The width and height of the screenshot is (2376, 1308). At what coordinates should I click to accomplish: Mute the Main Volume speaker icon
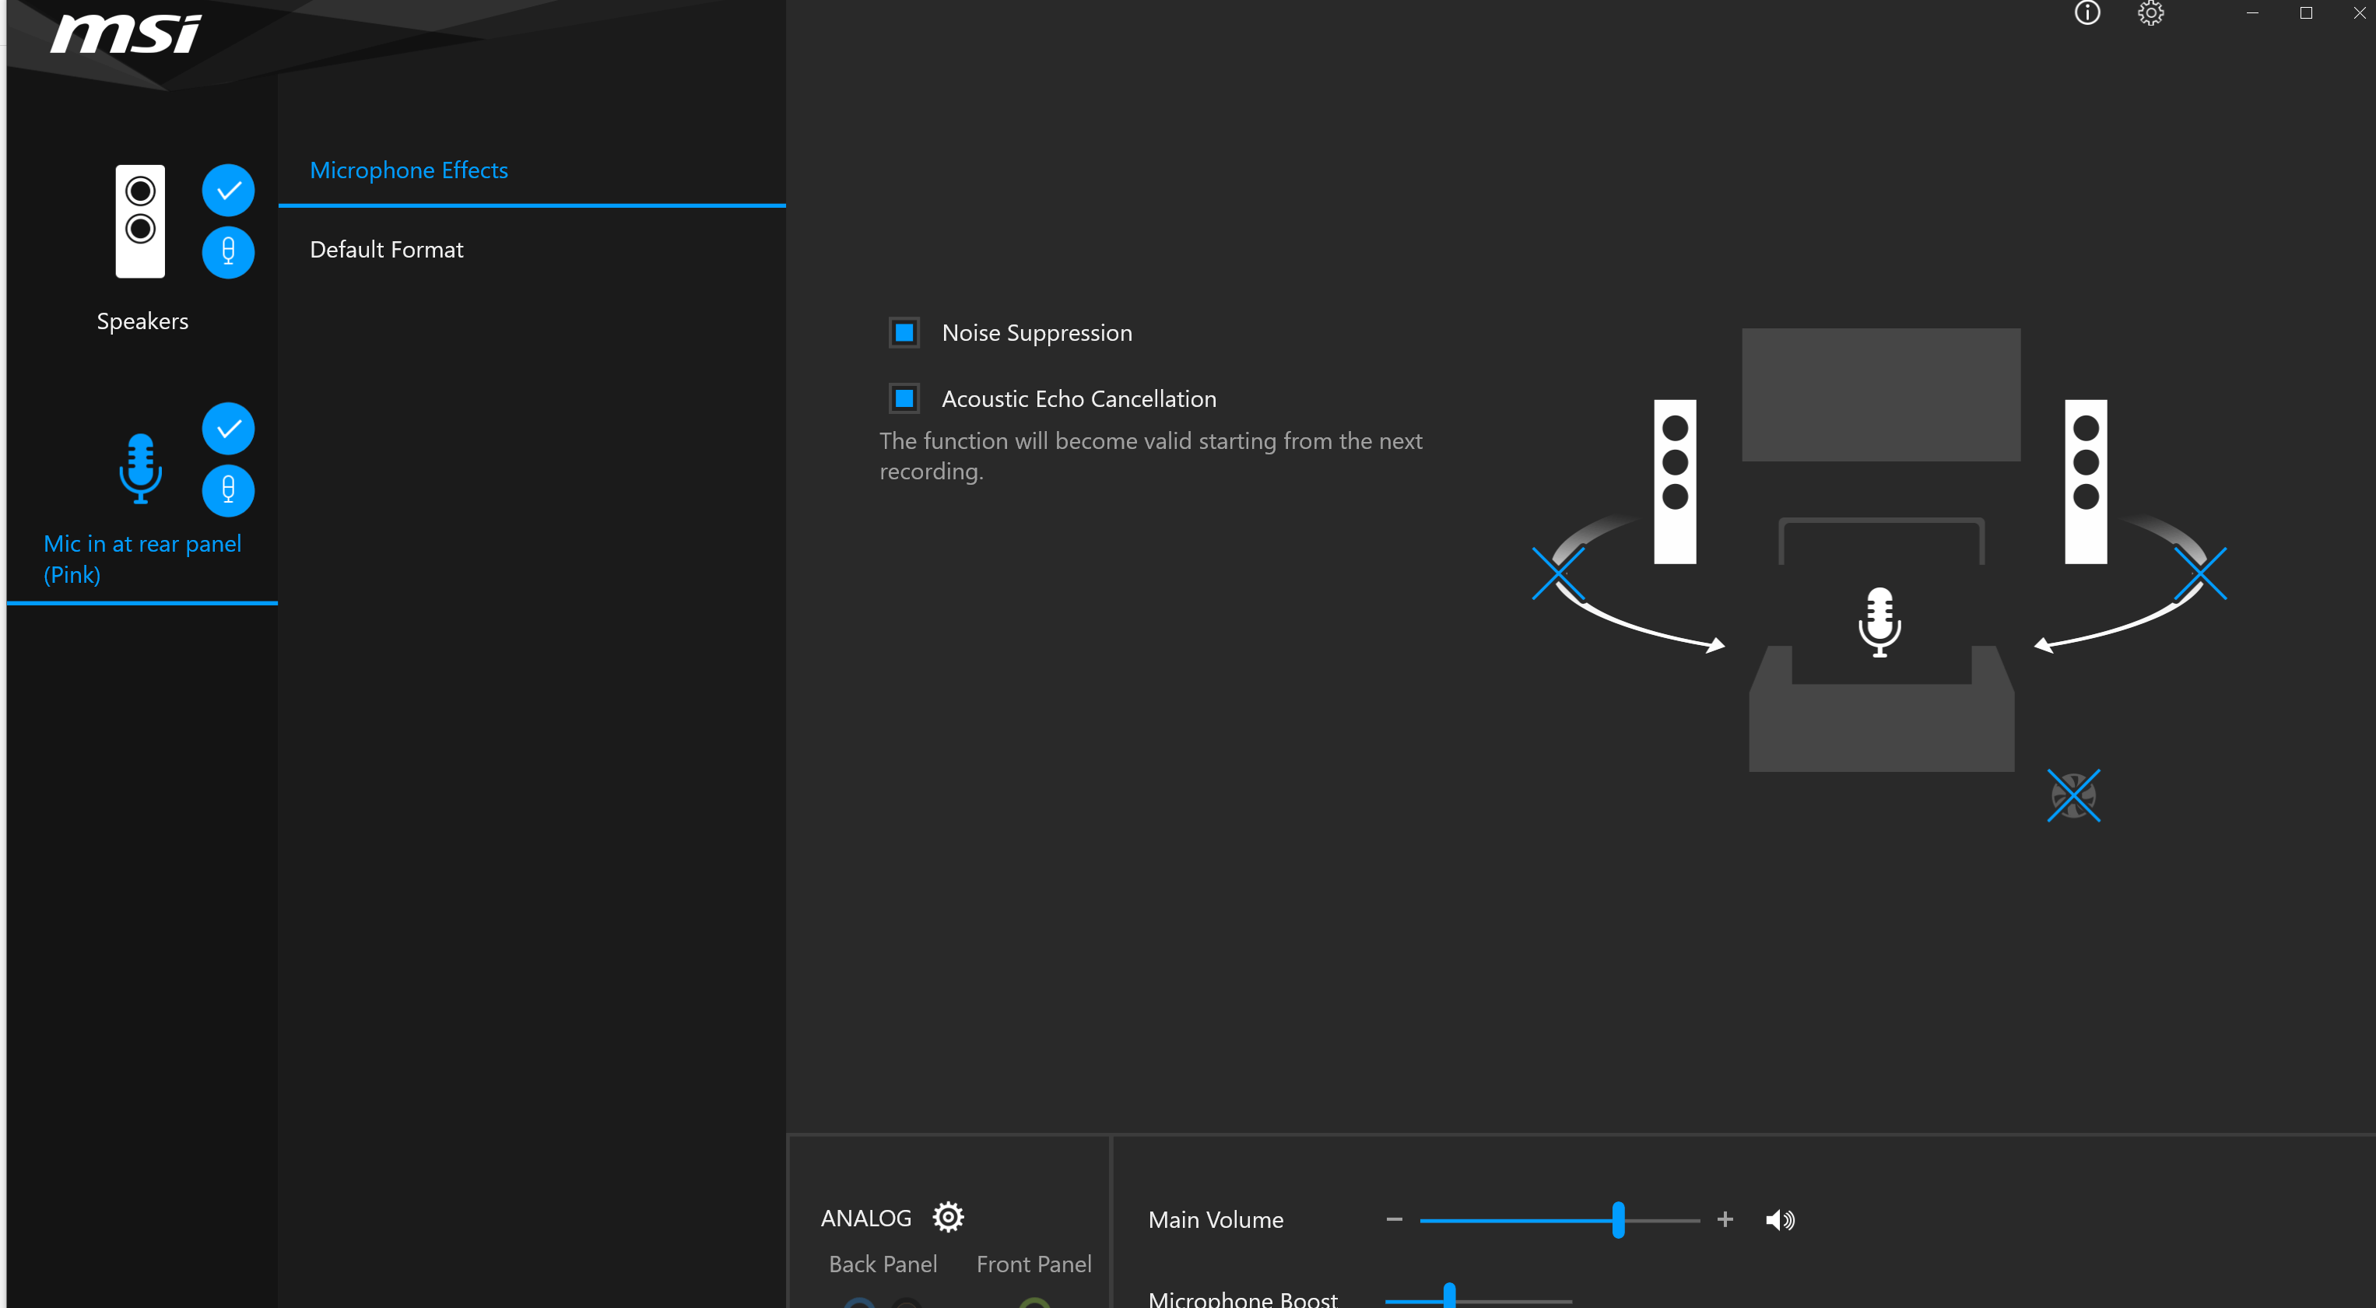point(1779,1219)
